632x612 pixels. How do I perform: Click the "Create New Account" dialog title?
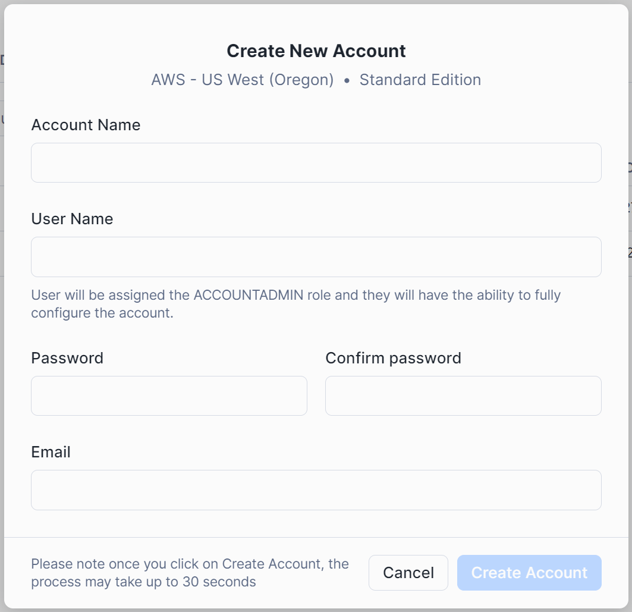coord(316,51)
